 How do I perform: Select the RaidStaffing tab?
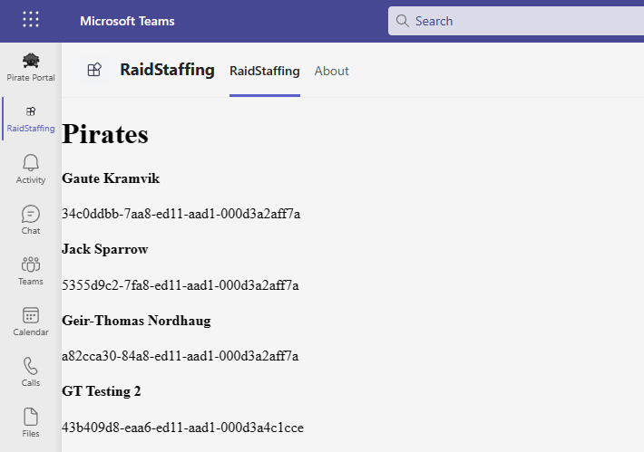tap(265, 71)
